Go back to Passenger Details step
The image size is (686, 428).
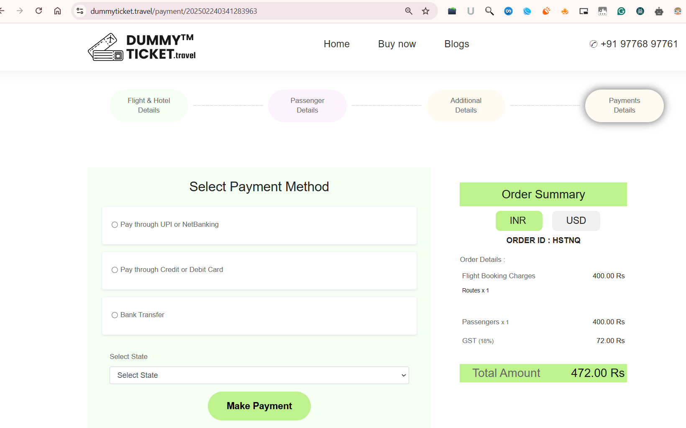point(307,105)
